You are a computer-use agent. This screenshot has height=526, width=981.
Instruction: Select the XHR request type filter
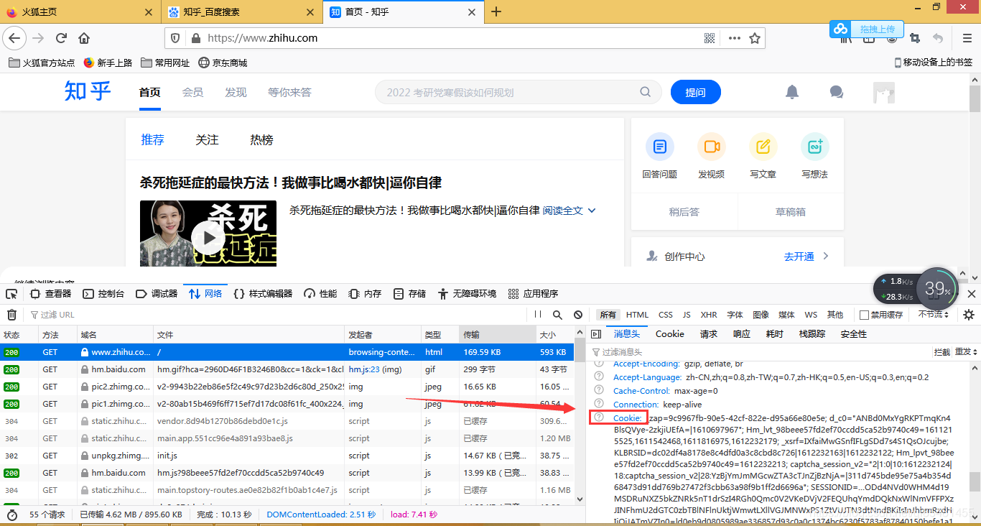coord(709,315)
